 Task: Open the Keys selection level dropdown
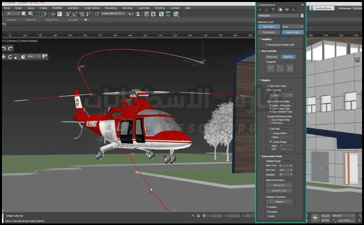294,27
